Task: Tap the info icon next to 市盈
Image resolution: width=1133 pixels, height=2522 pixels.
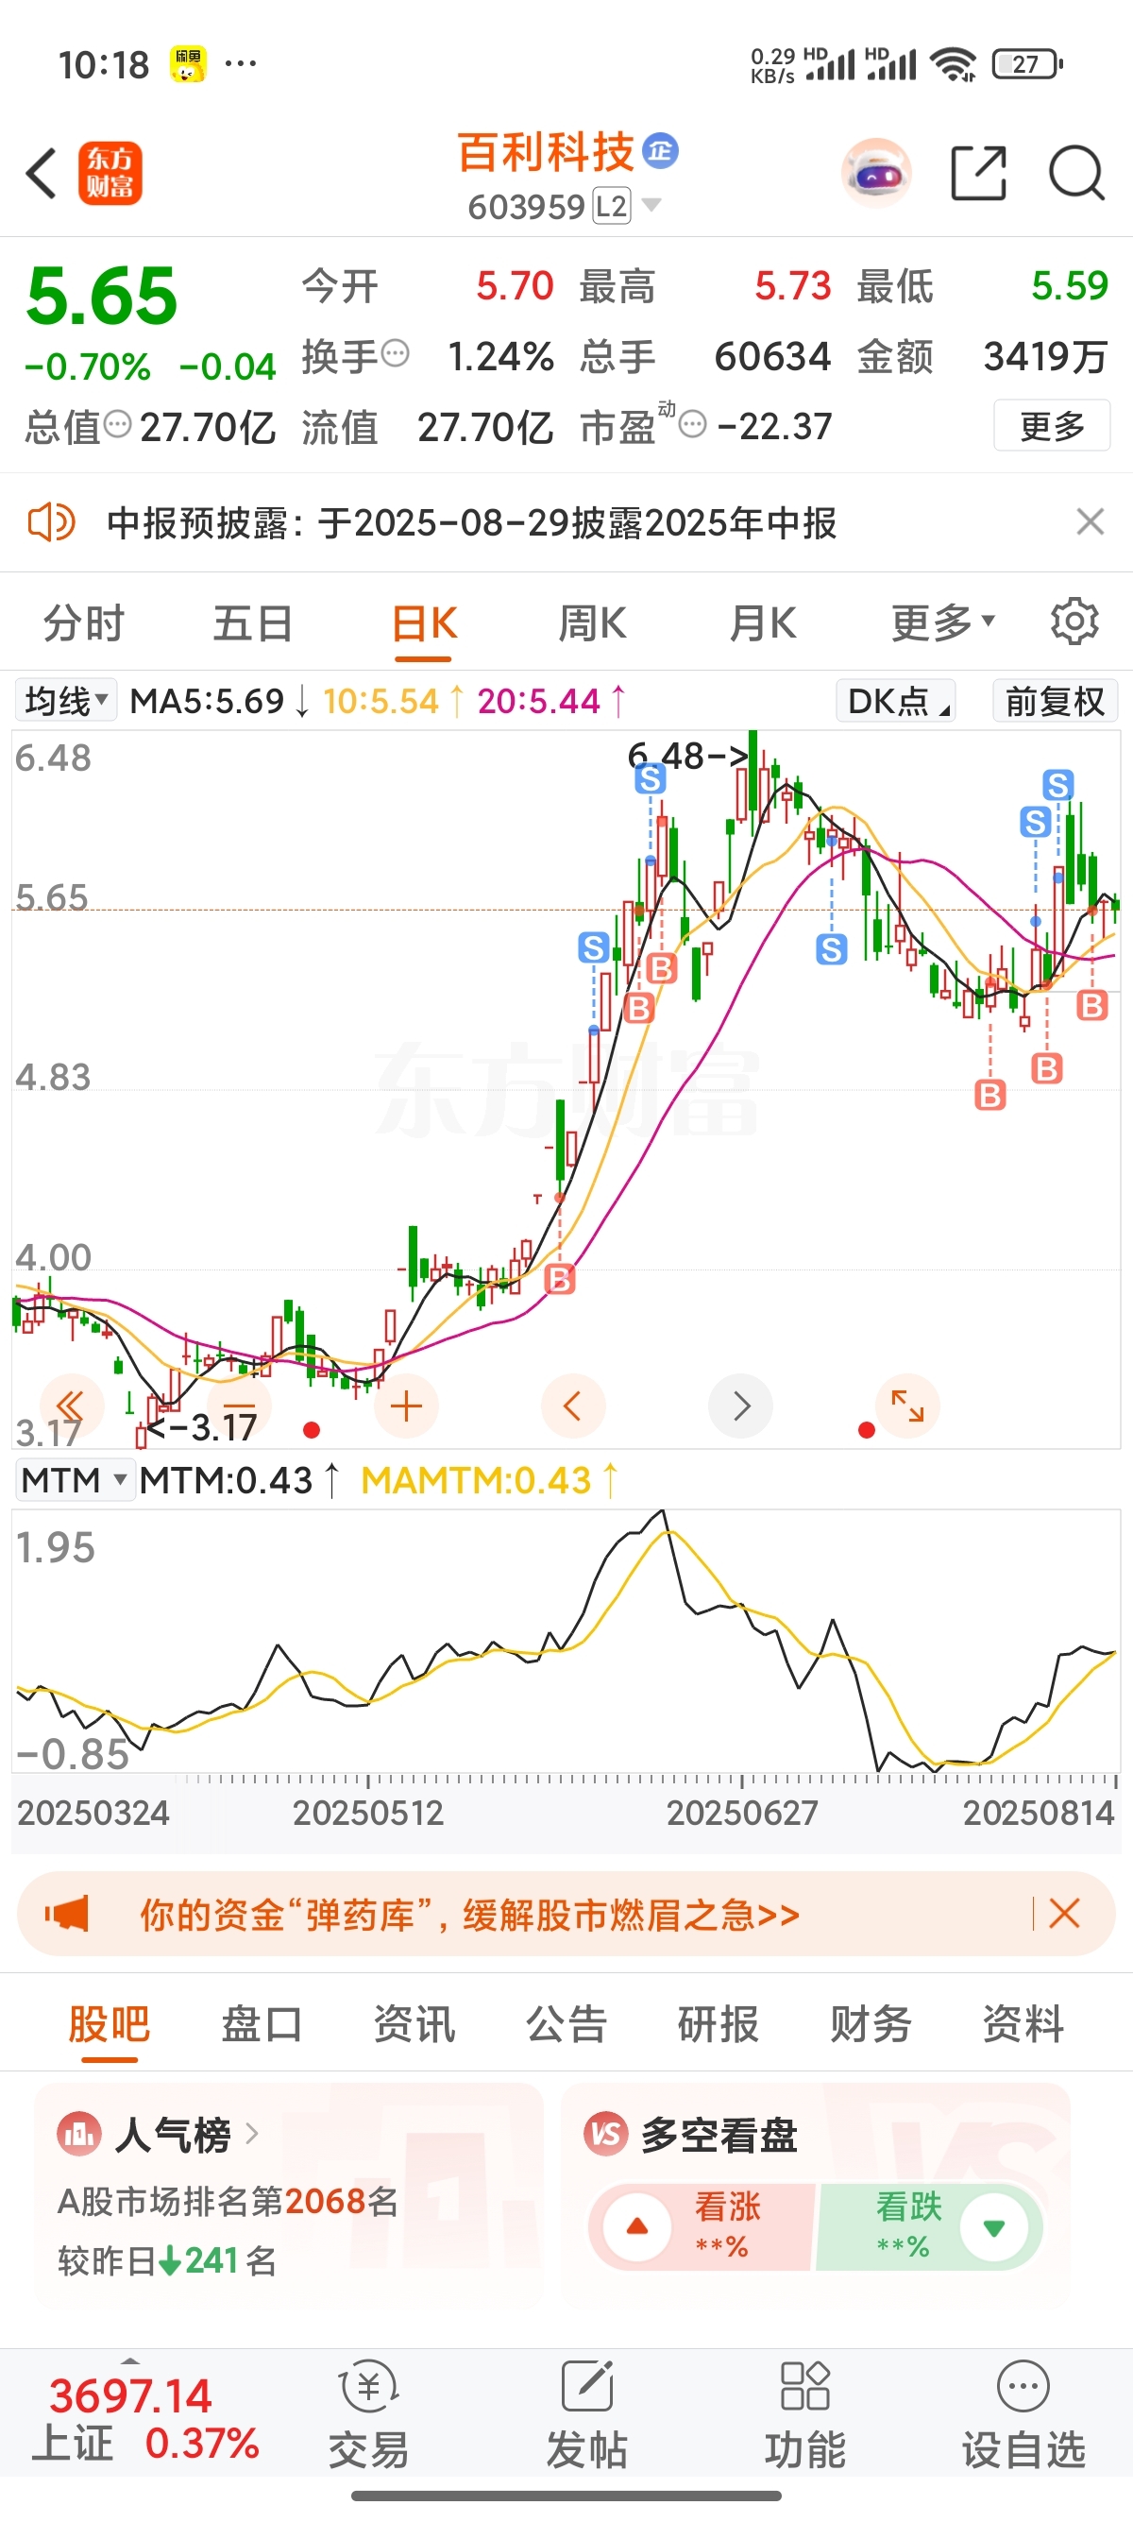Action: point(692,425)
